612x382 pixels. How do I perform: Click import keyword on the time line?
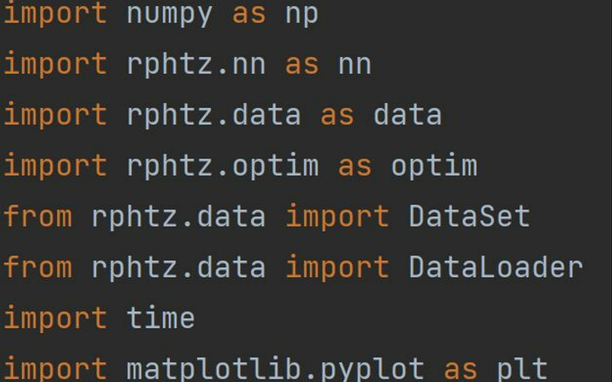(56, 318)
